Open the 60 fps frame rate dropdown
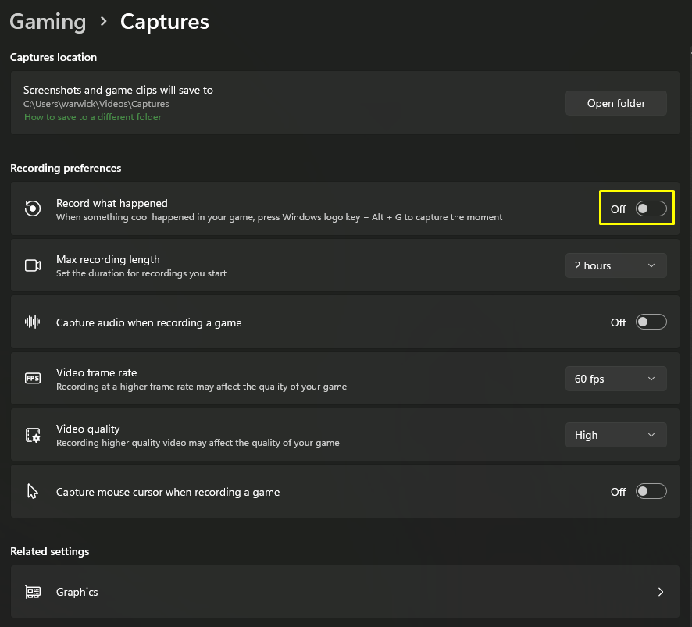The height and width of the screenshot is (627, 692). click(615, 379)
